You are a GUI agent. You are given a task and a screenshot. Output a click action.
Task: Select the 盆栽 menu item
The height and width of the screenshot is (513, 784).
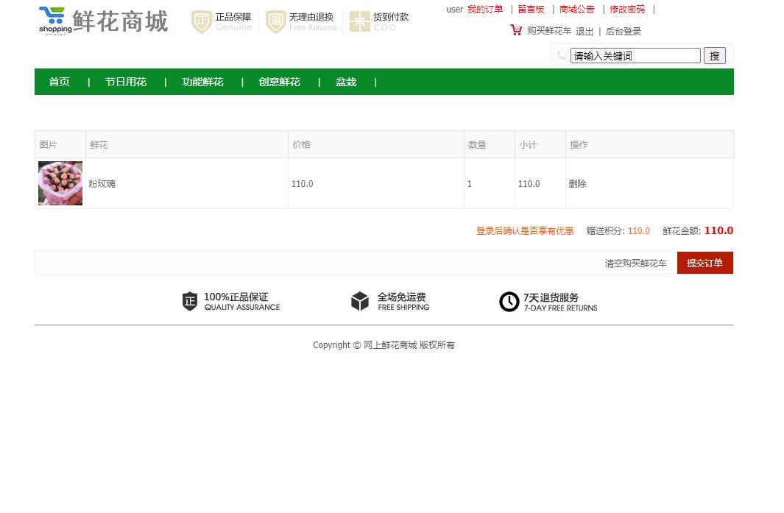pos(345,82)
